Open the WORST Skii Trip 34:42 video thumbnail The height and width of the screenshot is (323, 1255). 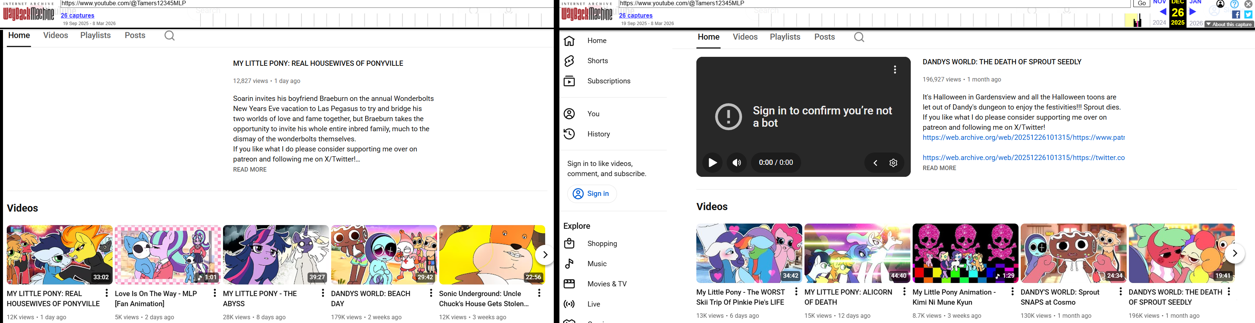(749, 253)
